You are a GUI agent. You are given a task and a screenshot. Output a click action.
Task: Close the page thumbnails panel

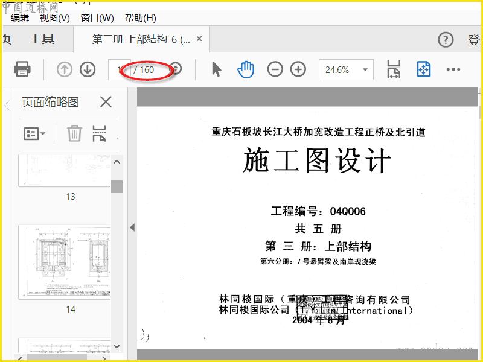pyautogui.click(x=106, y=102)
